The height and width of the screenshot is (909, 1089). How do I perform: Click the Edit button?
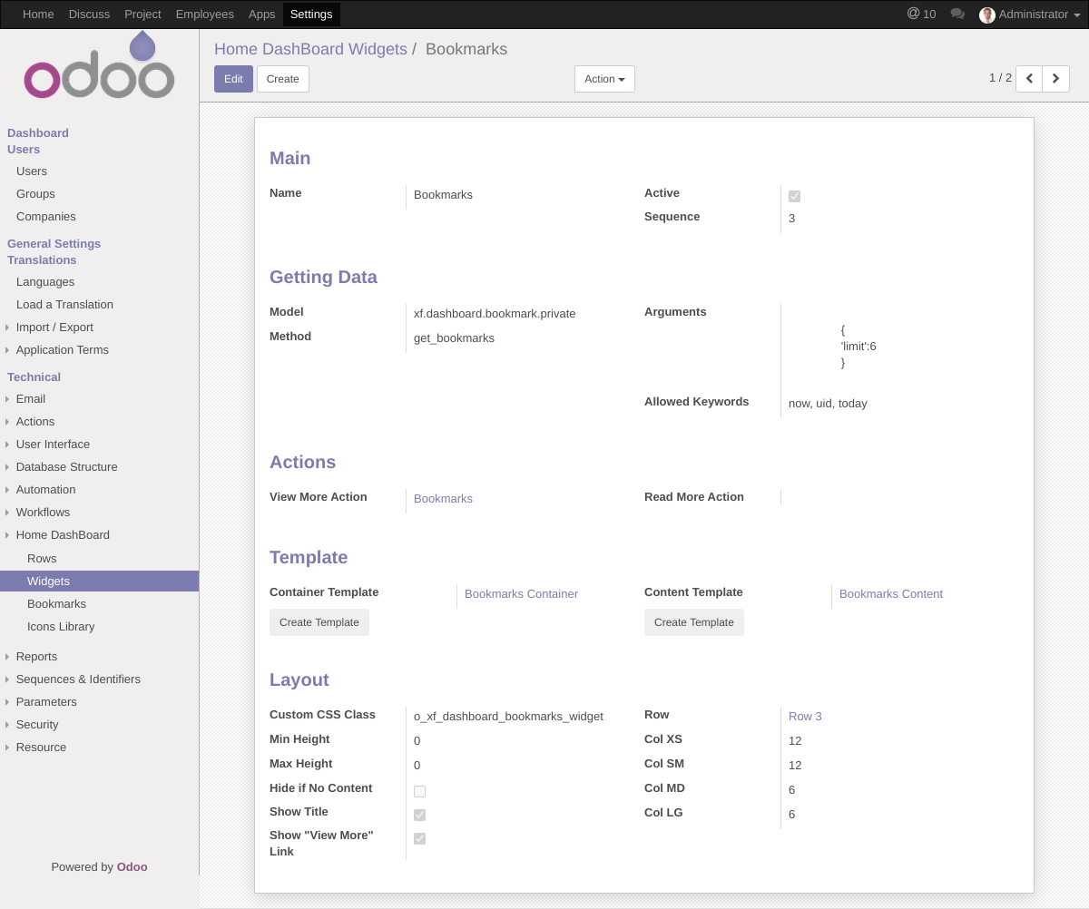[x=233, y=79]
